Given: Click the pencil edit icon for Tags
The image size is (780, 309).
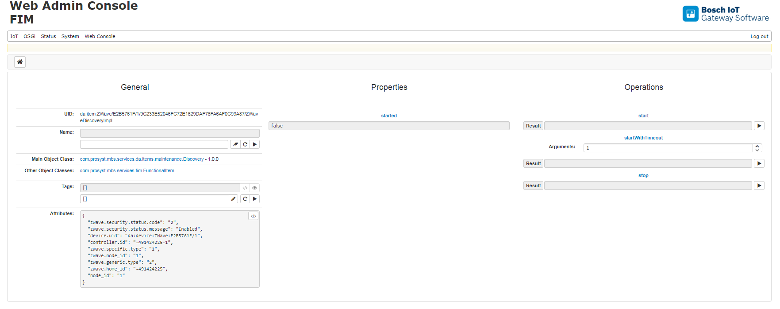Looking at the screenshot, I should tap(234, 199).
